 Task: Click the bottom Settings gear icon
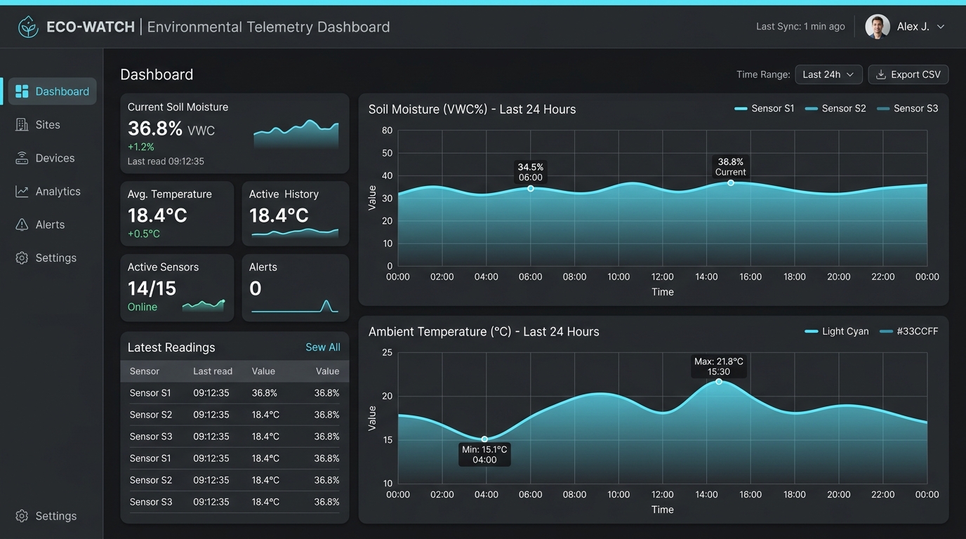(22, 516)
